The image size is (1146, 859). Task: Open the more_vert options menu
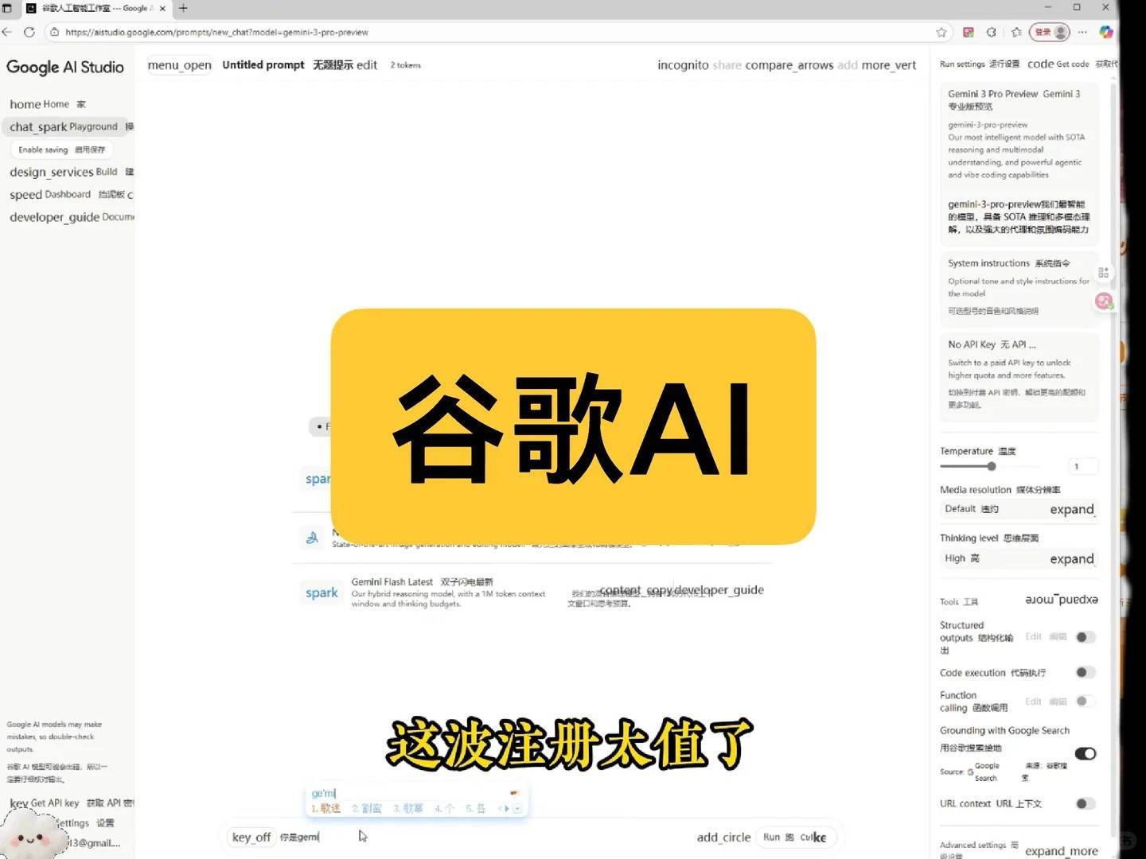(x=889, y=65)
